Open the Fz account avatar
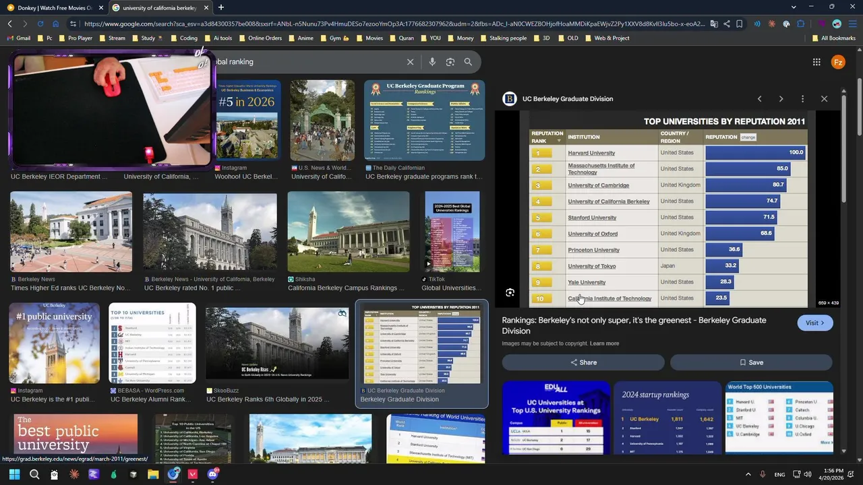Image resolution: width=863 pixels, height=485 pixels. coord(838,62)
